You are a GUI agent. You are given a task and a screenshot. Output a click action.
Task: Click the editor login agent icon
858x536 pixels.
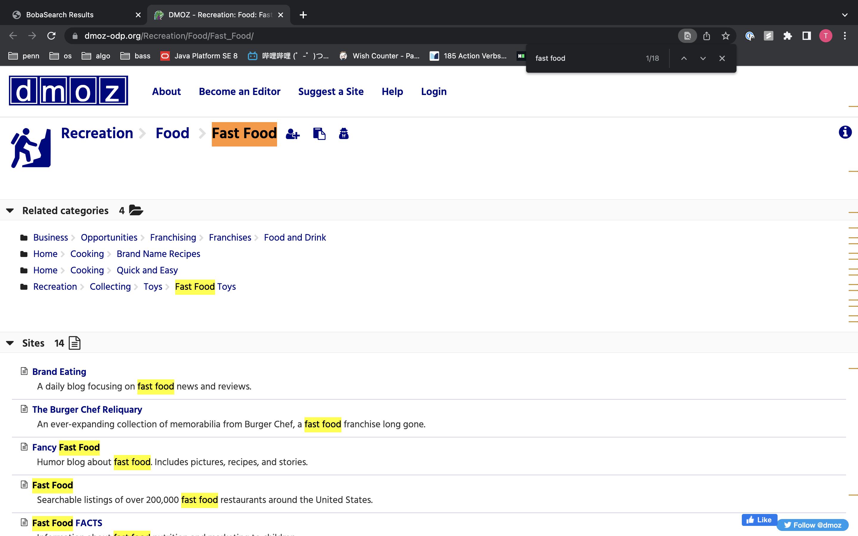(x=343, y=134)
